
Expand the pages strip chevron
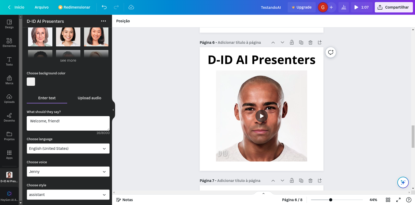[x=264, y=193]
